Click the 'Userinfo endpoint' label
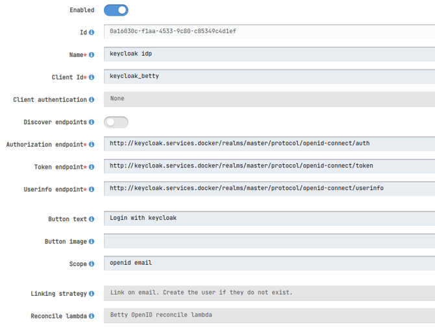The image size is (435, 329). [53, 189]
